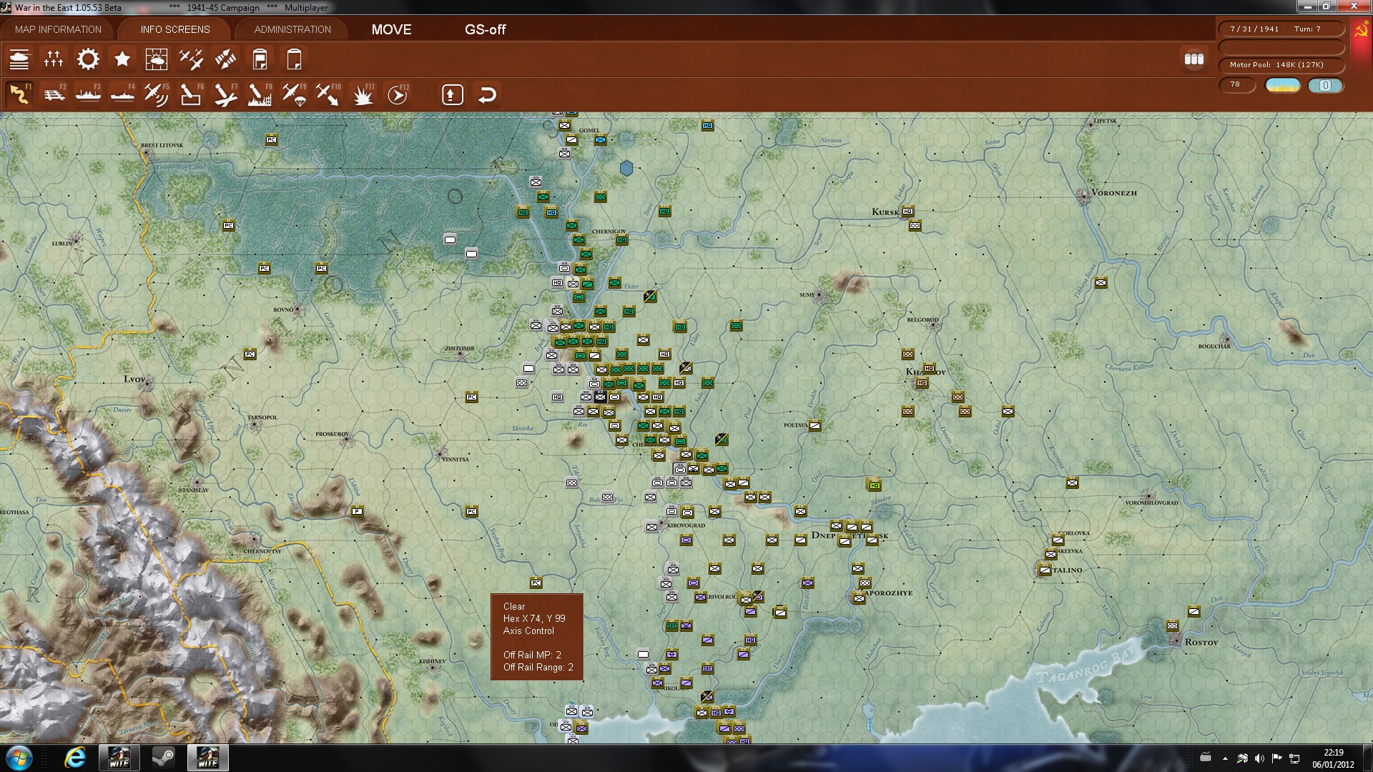Click the undo curved arrow icon
The height and width of the screenshot is (772, 1373).
487,94
